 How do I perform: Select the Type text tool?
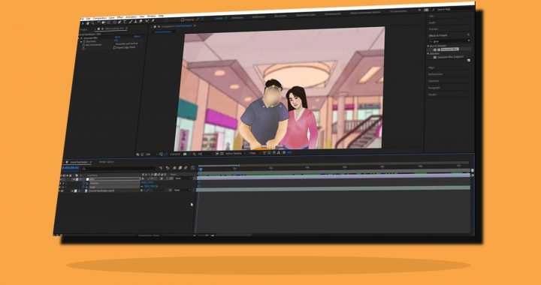(x=124, y=22)
